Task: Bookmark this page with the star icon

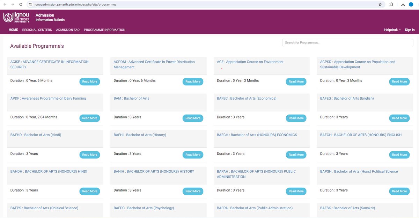Action: click(380, 5)
